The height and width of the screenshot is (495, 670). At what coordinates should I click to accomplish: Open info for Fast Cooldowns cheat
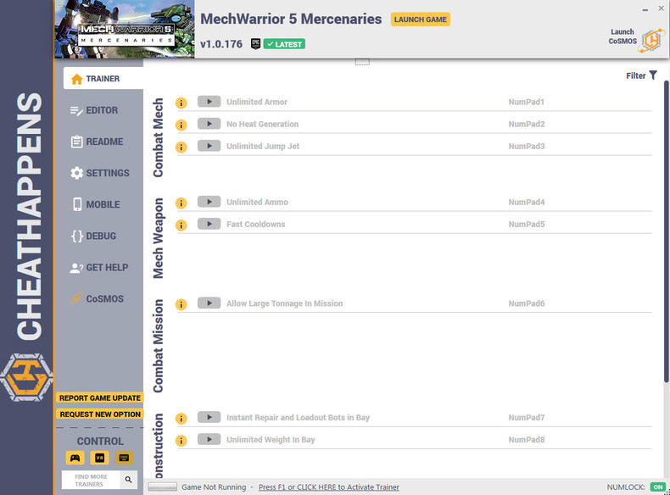(181, 225)
